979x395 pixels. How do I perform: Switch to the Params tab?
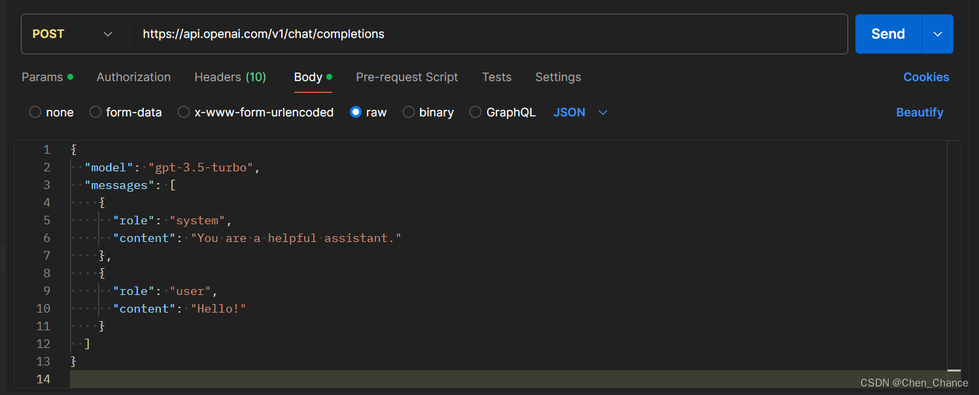(42, 77)
